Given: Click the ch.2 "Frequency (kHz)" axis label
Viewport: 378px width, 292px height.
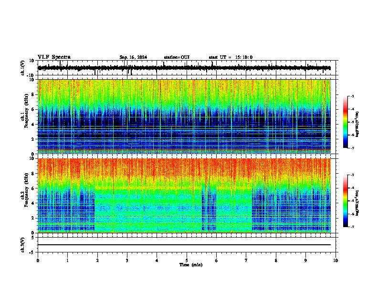Looking at the screenshot, I should tap(26, 190).
